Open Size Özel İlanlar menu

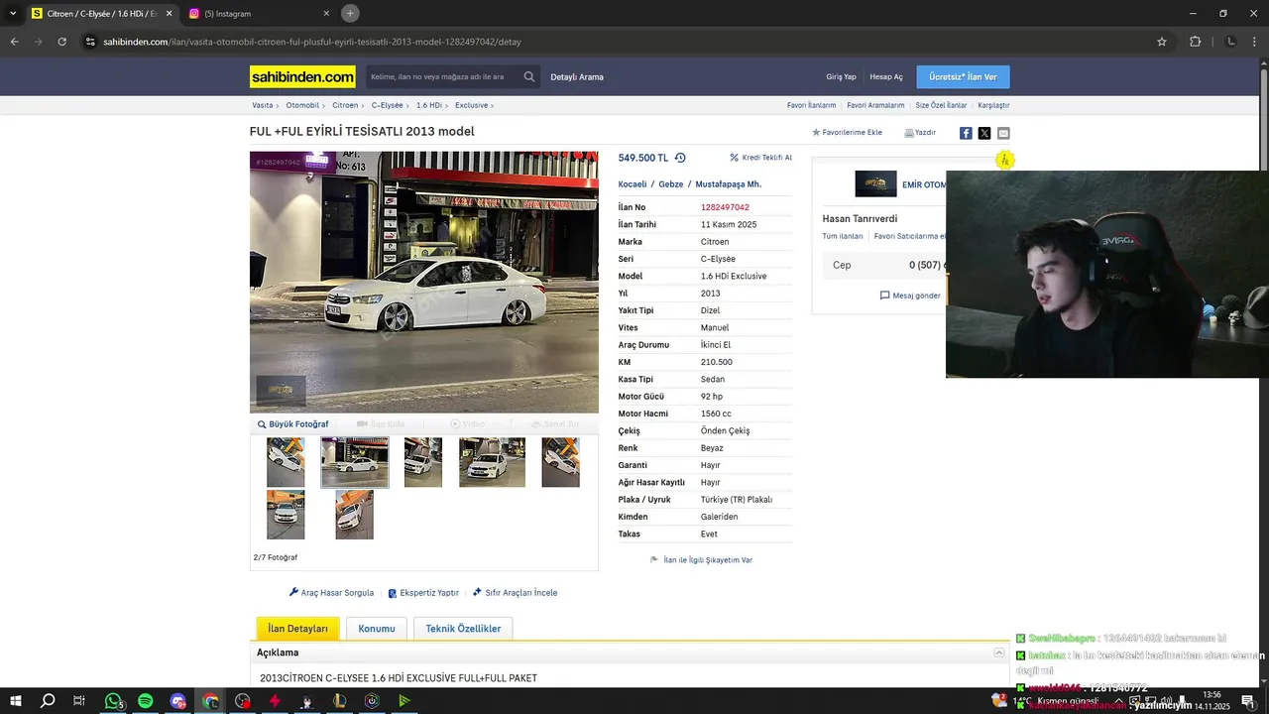pyautogui.click(x=941, y=105)
